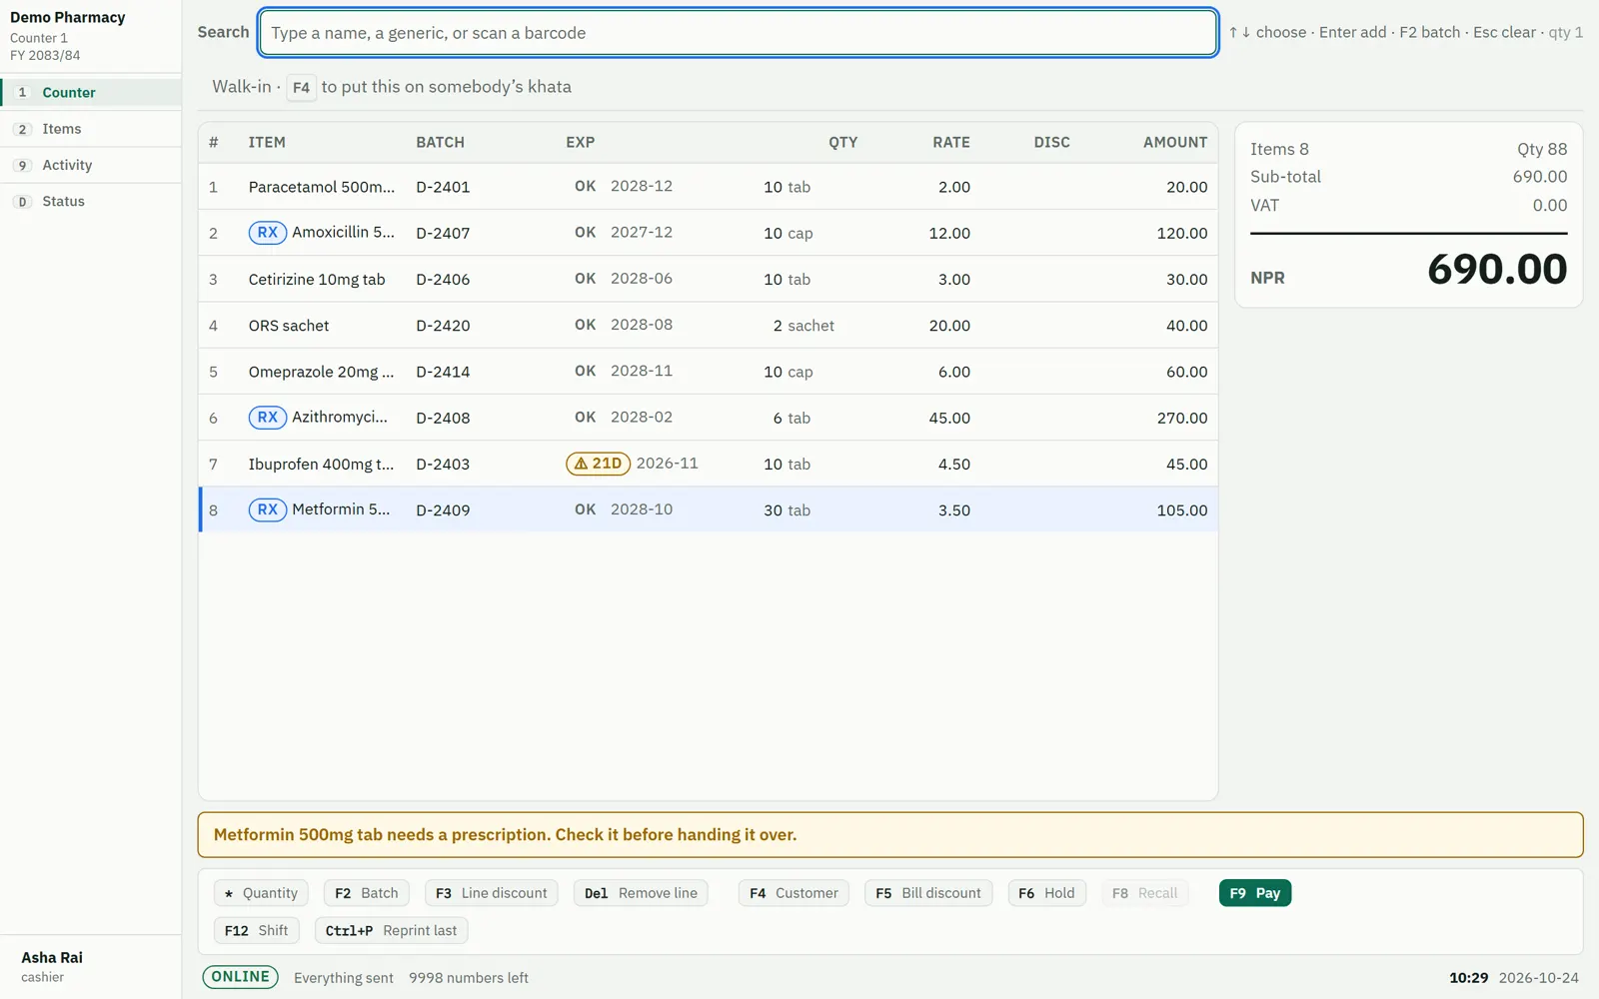Select the Cetirizine 10mg tab row
This screenshot has height=999, width=1599.
tap(708, 279)
